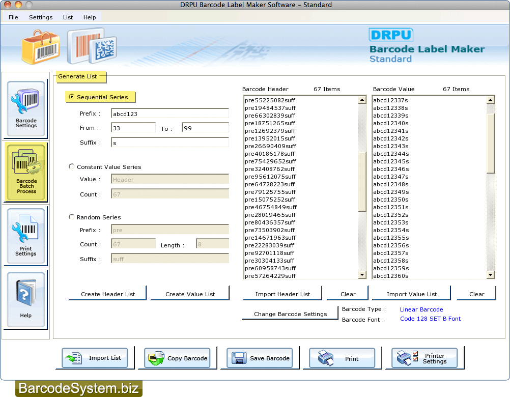Image resolution: width=510 pixels, height=397 pixels.
Task: Select header row pre55225082suff
Action: (301, 100)
